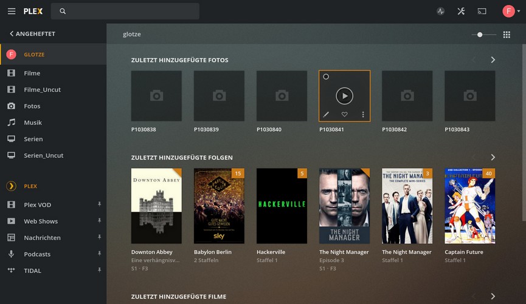Toggle the pin for TIDAL
Image resolution: width=526 pixels, height=304 pixels.
click(99, 269)
